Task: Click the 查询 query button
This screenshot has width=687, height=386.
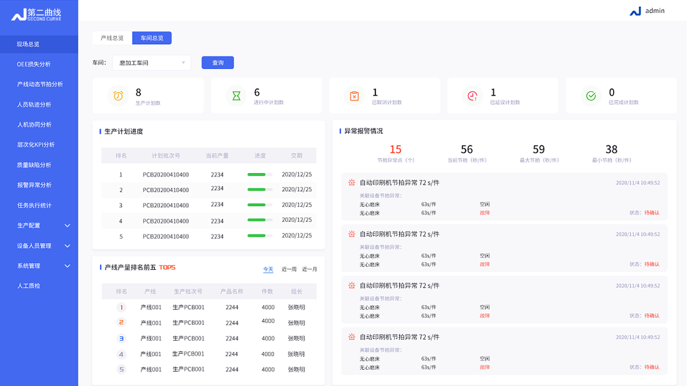Action: point(218,63)
